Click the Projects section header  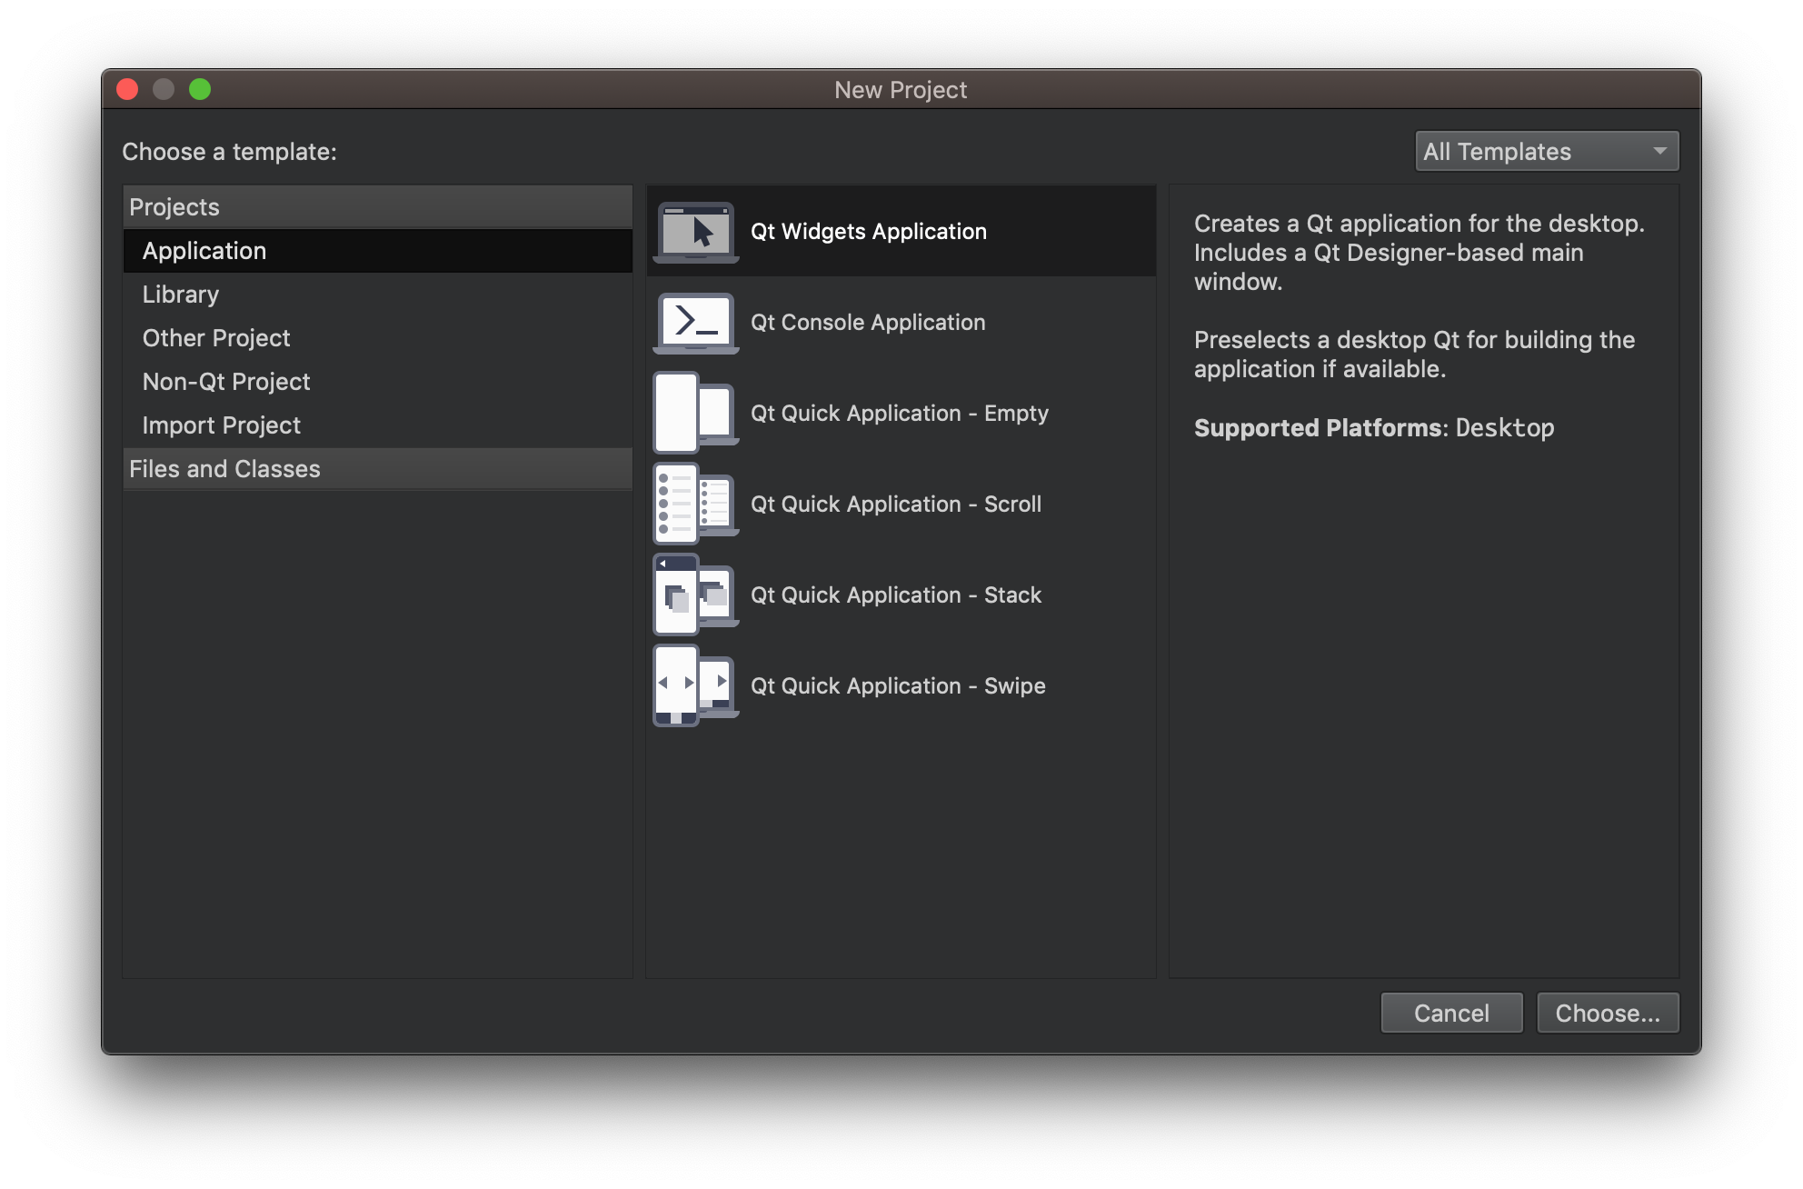pyautogui.click(x=378, y=207)
